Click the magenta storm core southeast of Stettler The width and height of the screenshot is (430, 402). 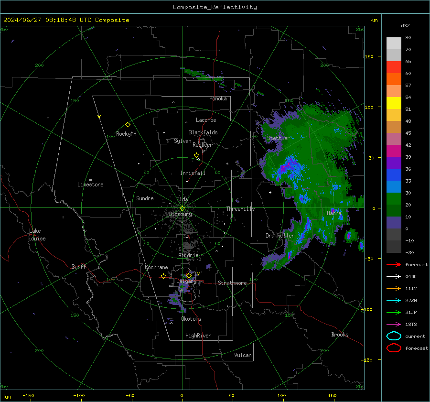[x=289, y=166]
